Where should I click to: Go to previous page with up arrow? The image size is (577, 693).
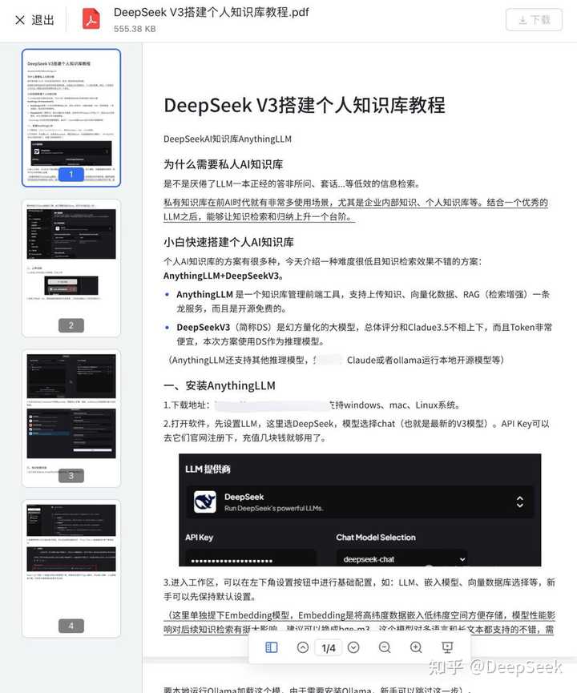coord(303,647)
